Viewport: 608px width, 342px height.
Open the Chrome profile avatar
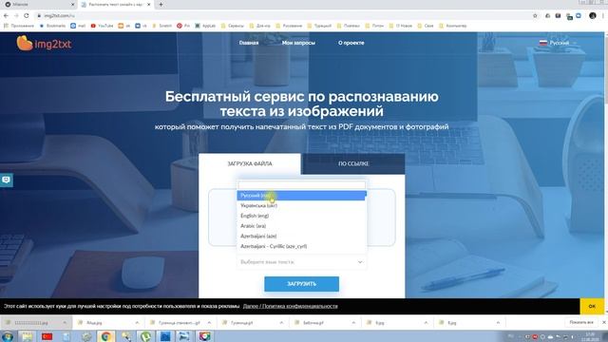pos(593,15)
